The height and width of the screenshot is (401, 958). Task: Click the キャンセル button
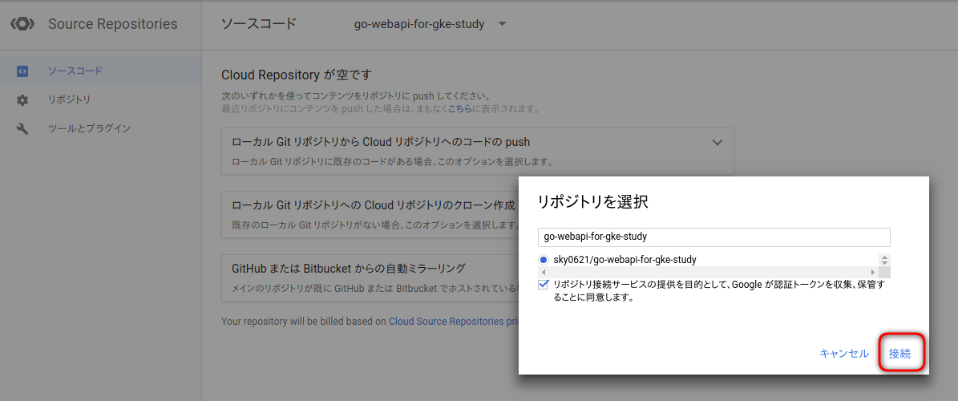click(x=843, y=354)
